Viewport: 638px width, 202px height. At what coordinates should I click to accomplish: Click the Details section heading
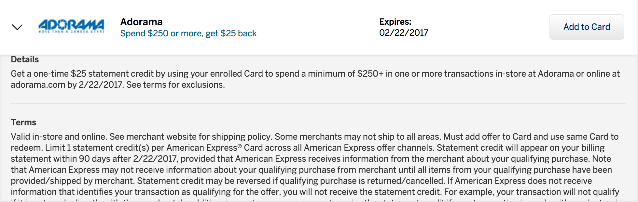[x=25, y=59]
